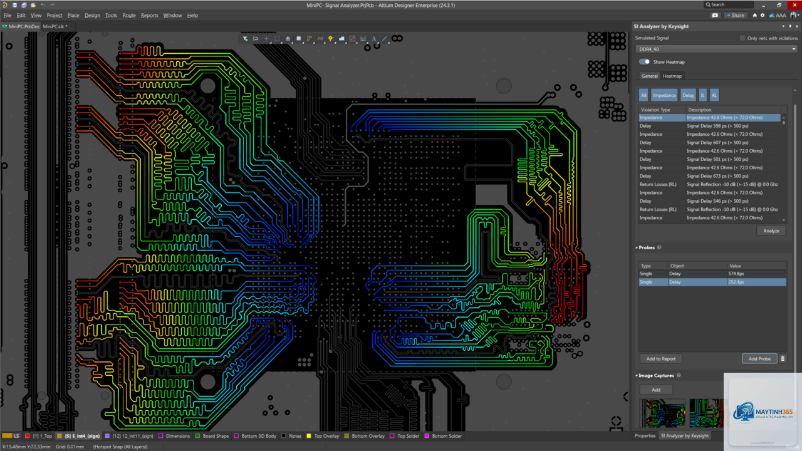This screenshot has width=802, height=451.
Task: Click the AAA cloud workspace icon
Action: pos(778,15)
